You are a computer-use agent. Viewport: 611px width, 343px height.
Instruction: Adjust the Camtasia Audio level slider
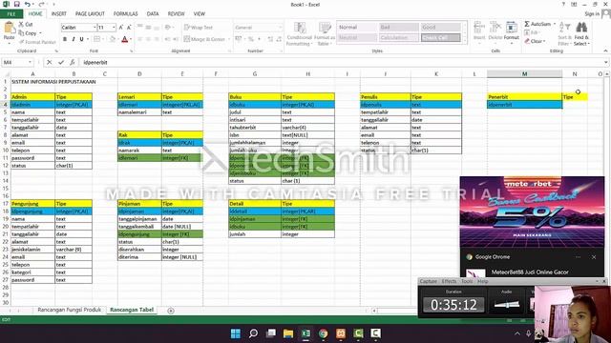coord(507,305)
